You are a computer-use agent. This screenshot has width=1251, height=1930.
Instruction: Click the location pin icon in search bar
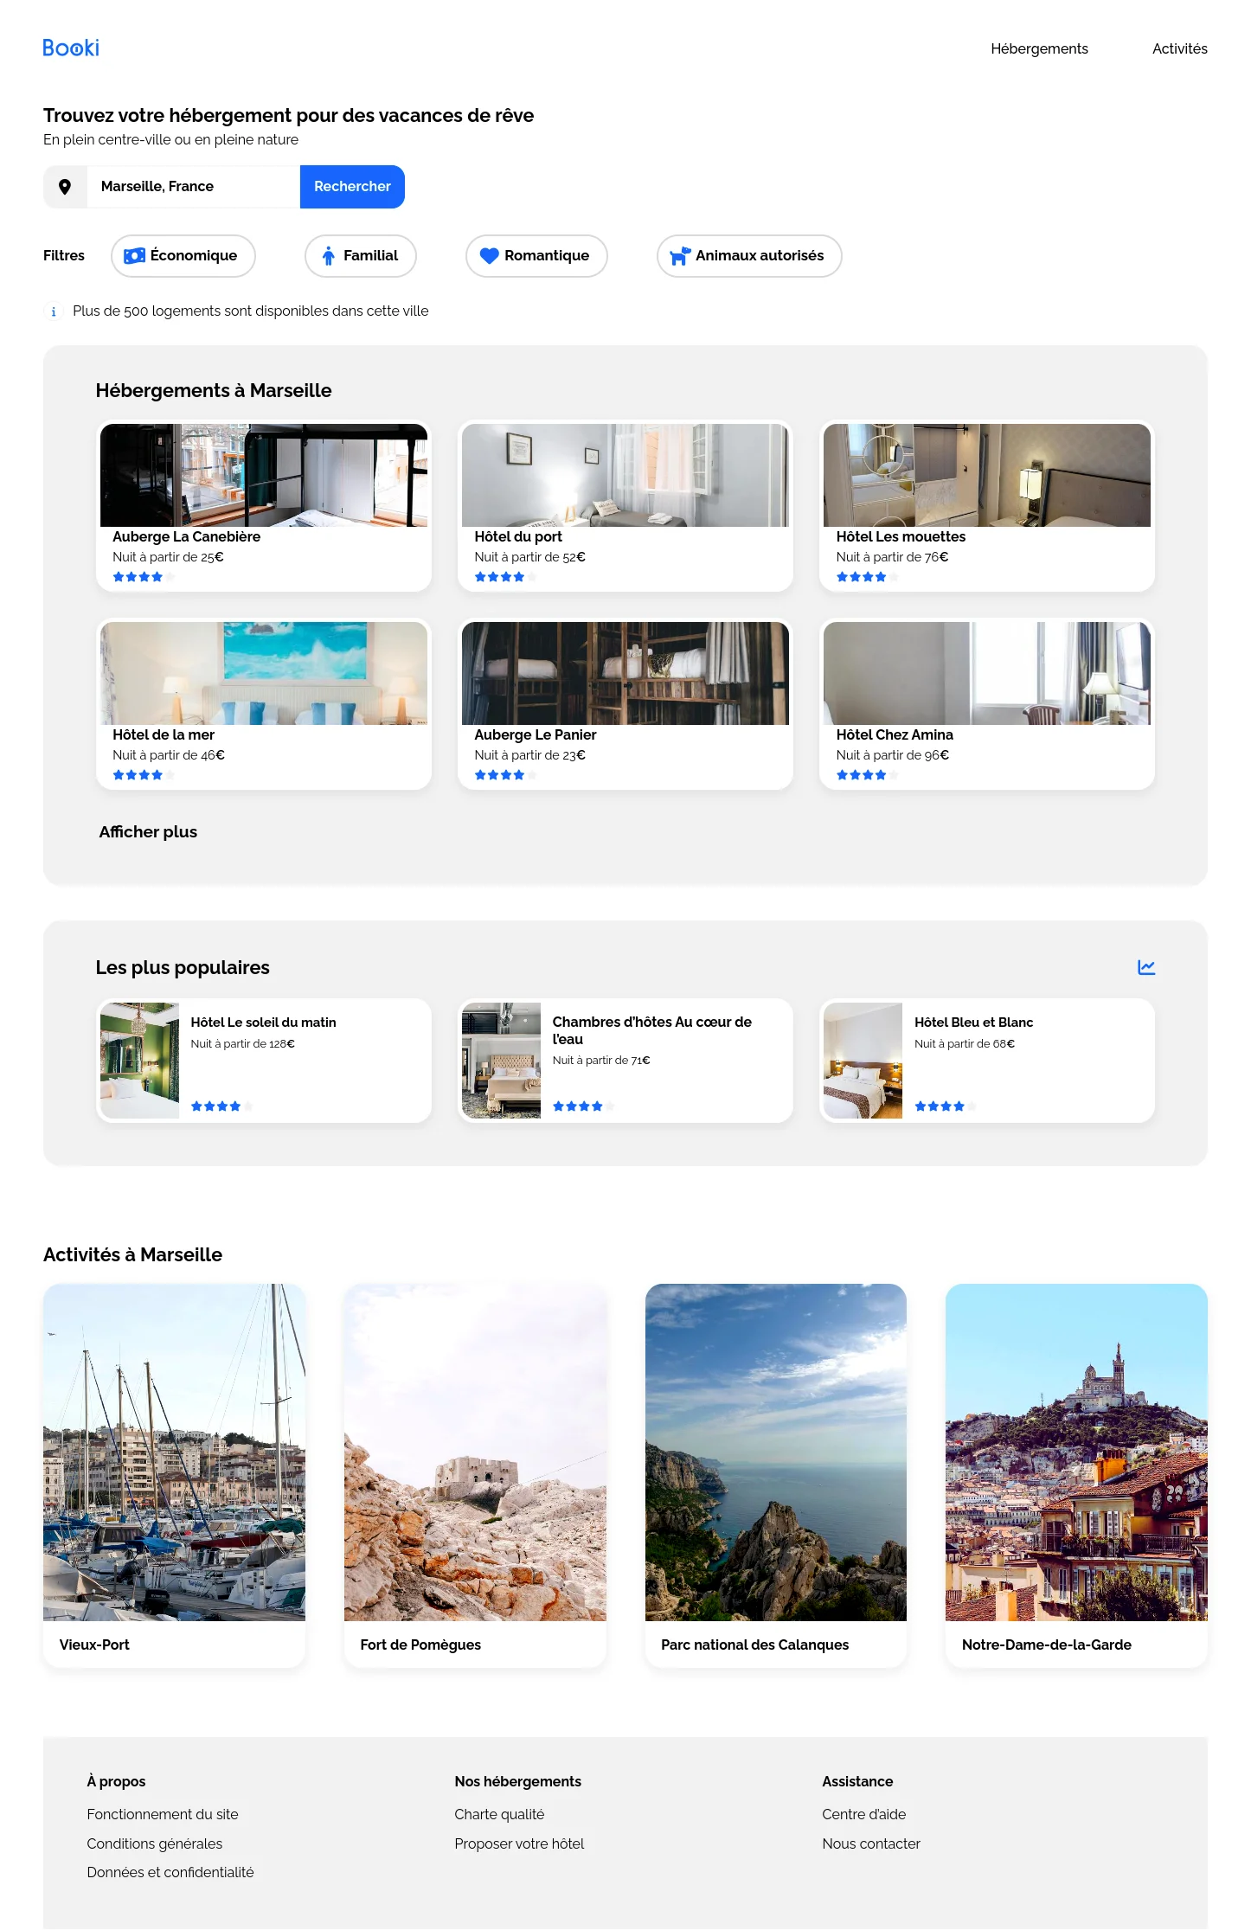click(x=65, y=187)
